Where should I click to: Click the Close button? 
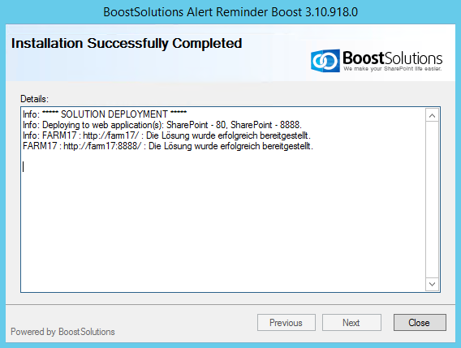click(x=420, y=322)
